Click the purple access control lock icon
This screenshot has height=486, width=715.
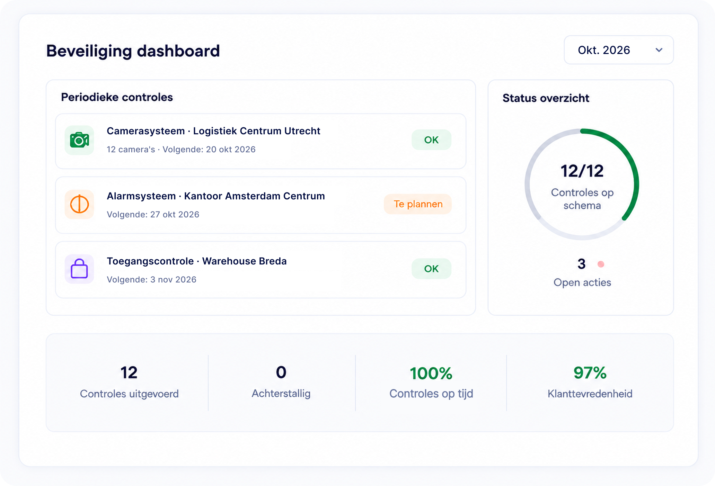pyautogui.click(x=79, y=269)
